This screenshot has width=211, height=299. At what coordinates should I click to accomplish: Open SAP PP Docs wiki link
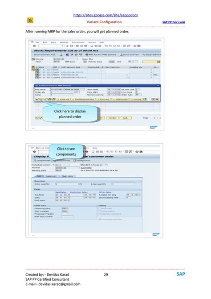coord(174,22)
